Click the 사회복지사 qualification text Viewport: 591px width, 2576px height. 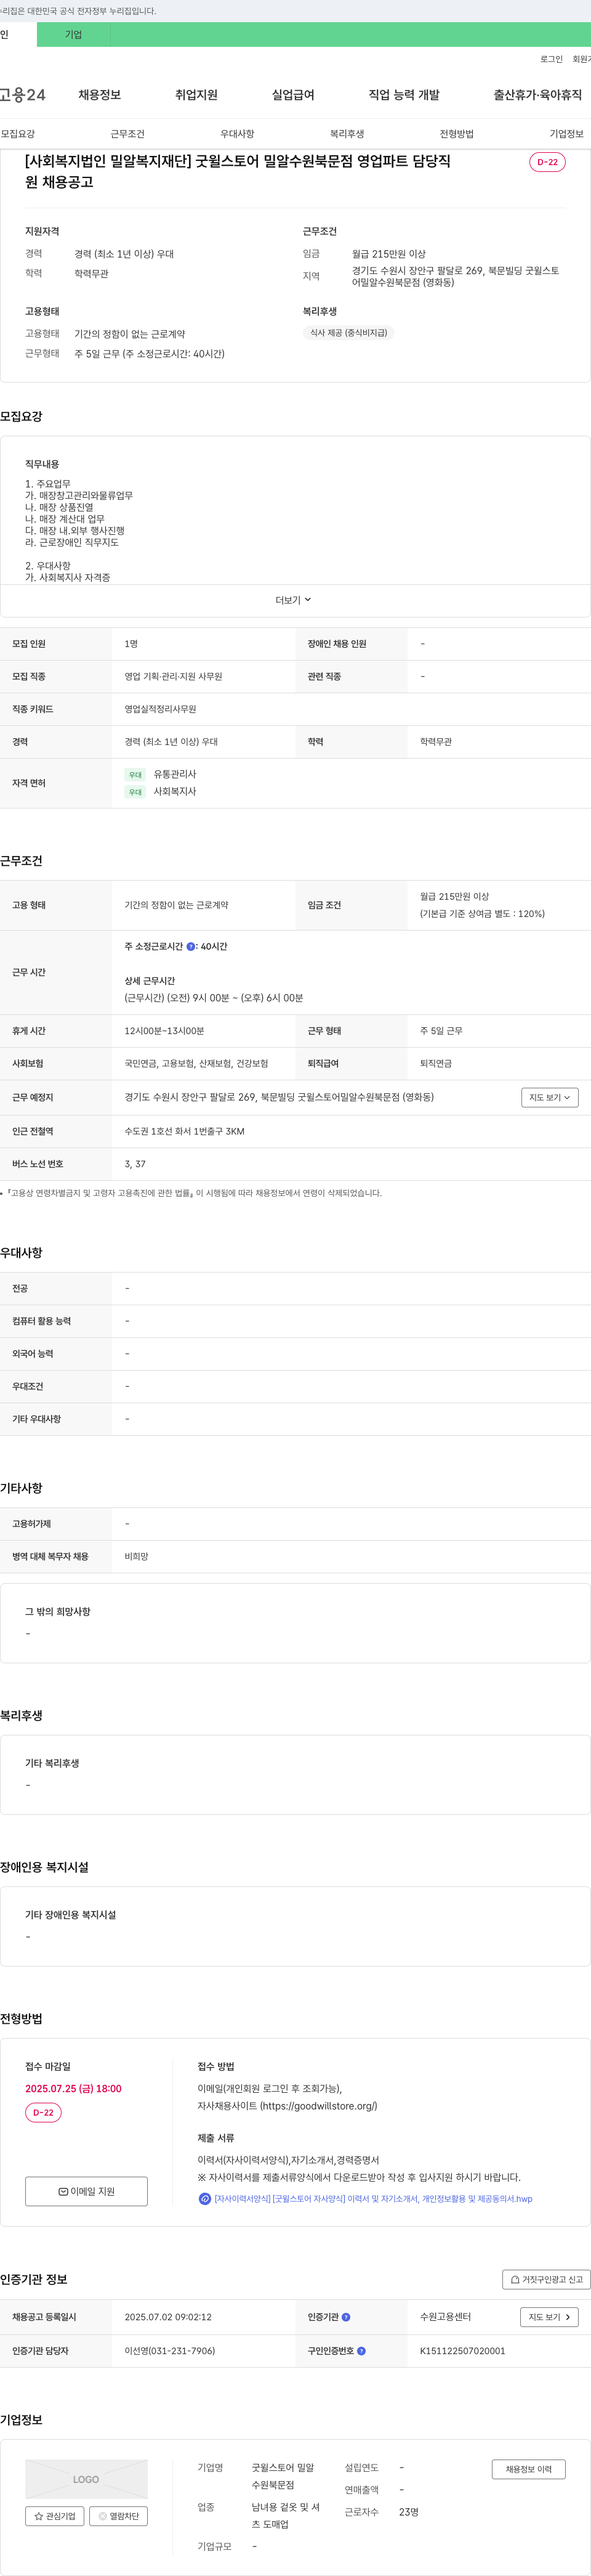point(175,792)
